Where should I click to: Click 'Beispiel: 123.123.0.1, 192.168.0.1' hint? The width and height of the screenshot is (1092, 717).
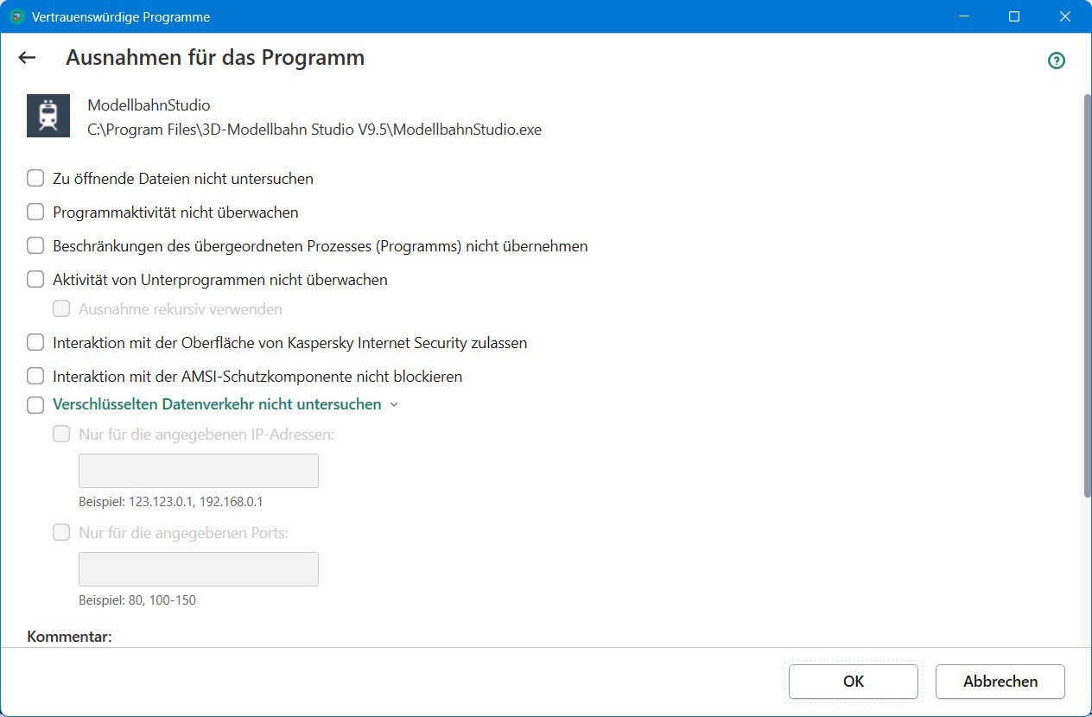(x=171, y=502)
